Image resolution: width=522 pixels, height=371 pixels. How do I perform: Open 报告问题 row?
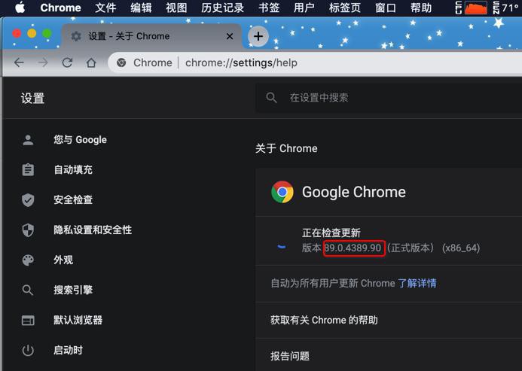click(x=389, y=356)
